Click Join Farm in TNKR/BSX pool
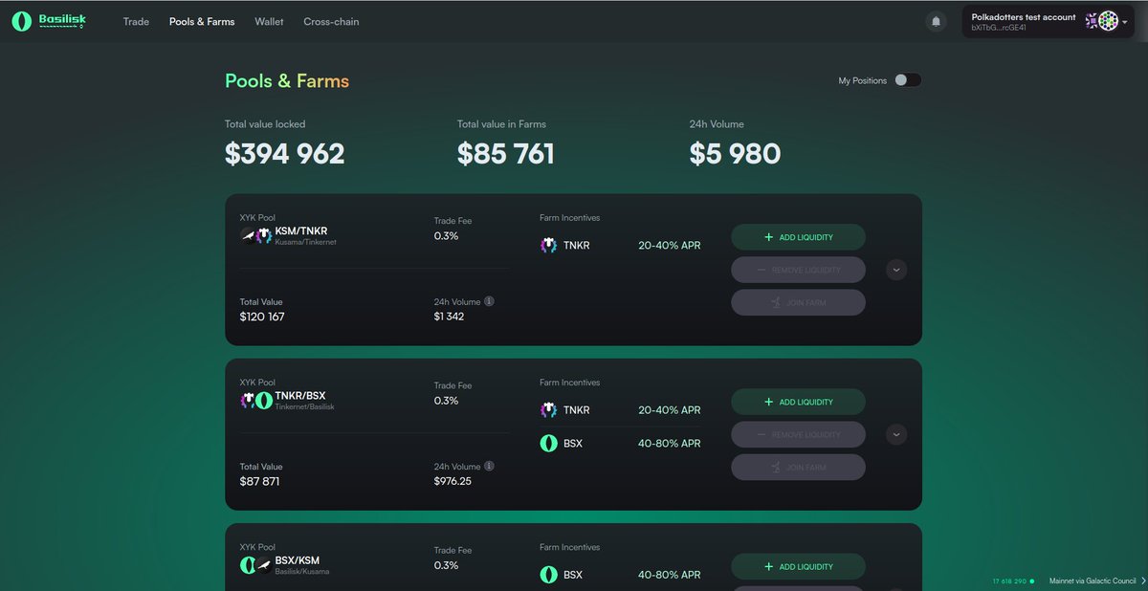 point(798,467)
